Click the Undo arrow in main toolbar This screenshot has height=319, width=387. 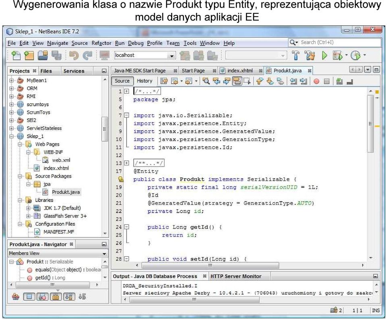point(74,56)
